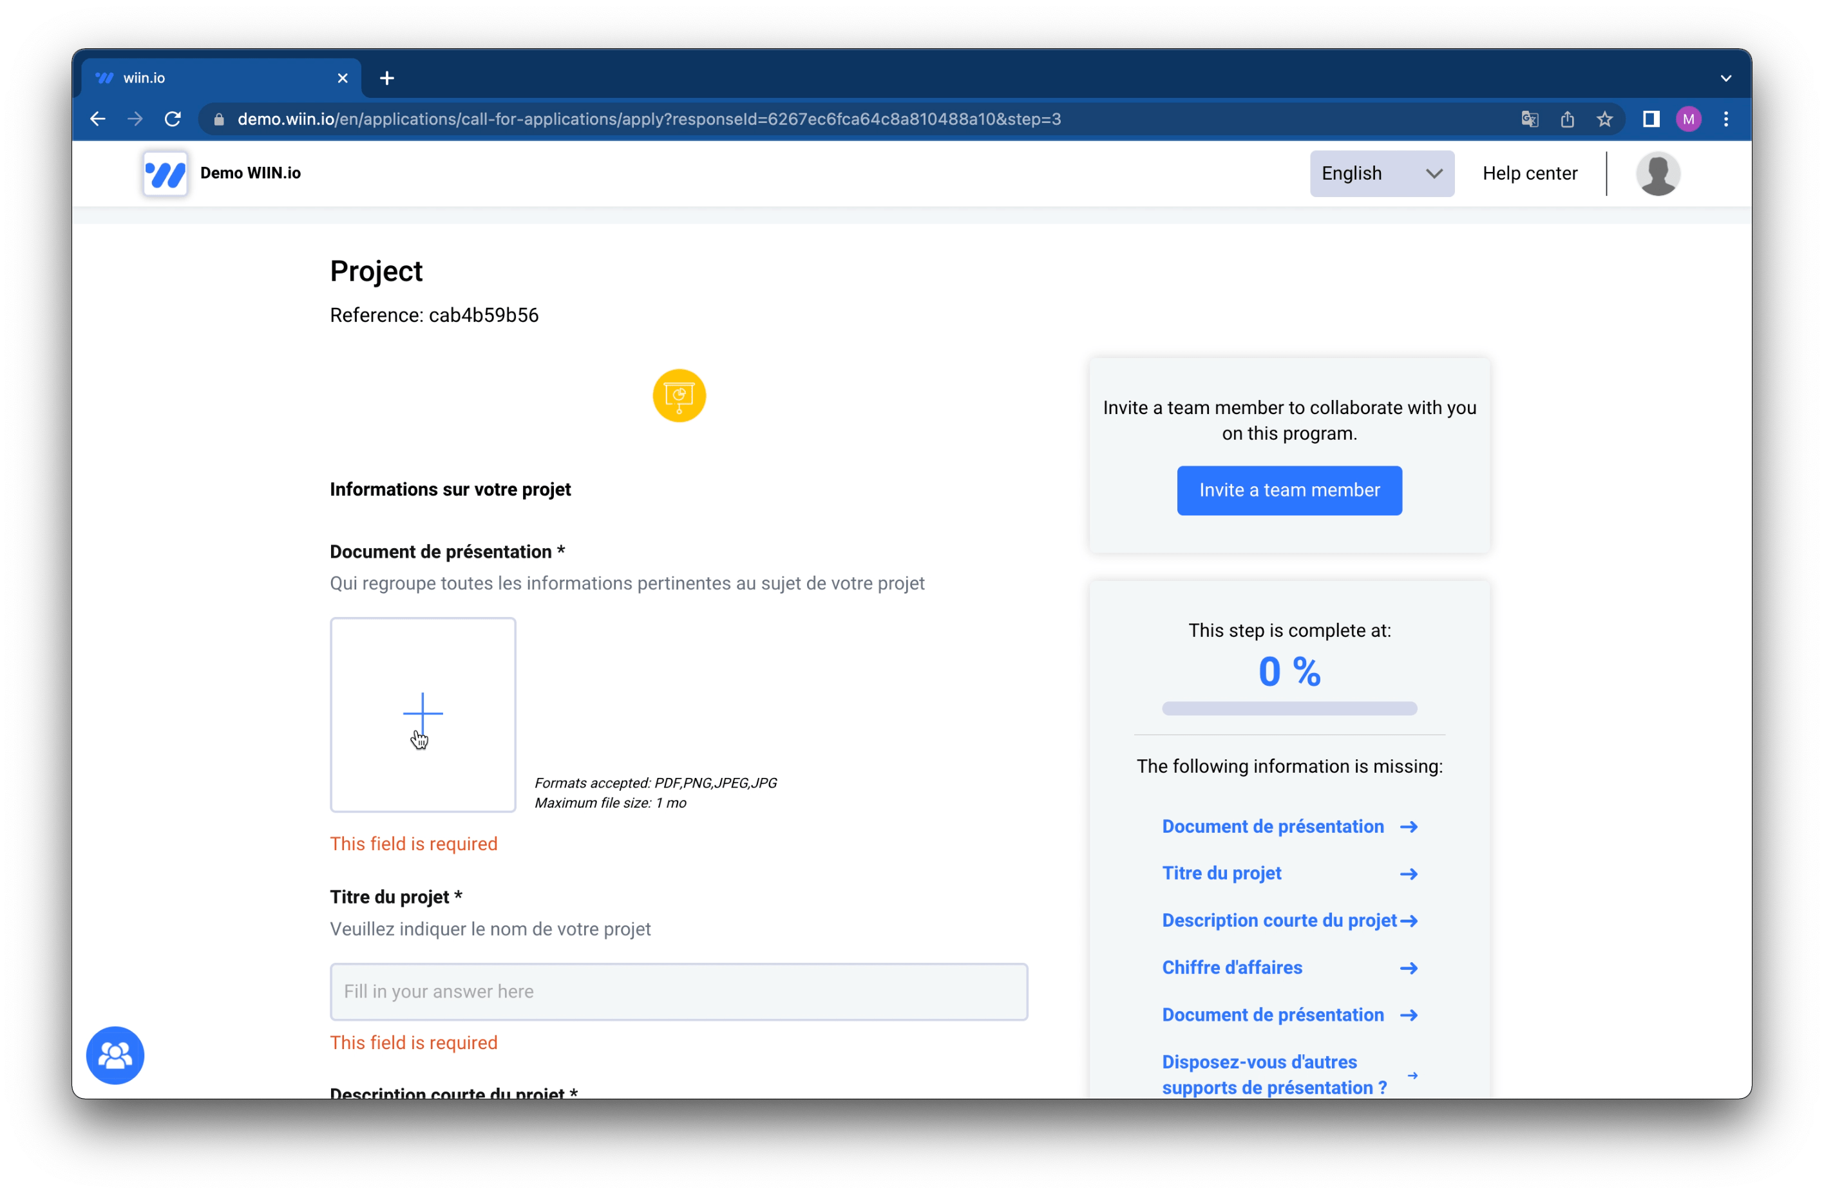The image size is (1824, 1194).
Task: Select the wiin.io browser tab
Action: 221,78
